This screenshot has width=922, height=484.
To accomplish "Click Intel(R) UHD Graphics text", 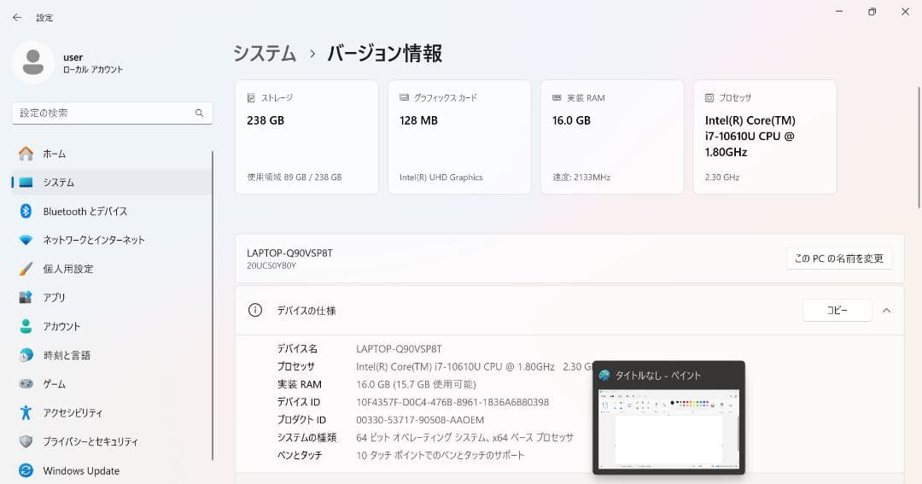I will click(441, 177).
